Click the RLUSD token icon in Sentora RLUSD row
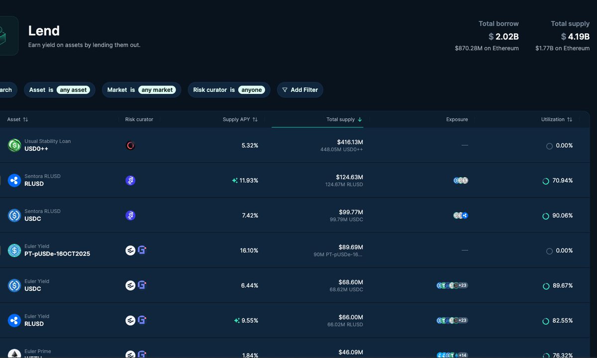 (14, 180)
